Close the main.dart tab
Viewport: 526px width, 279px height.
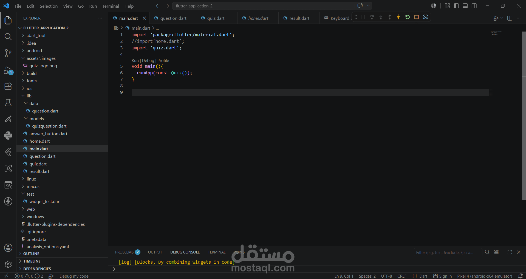pyautogui.click(x=145, y=18)
